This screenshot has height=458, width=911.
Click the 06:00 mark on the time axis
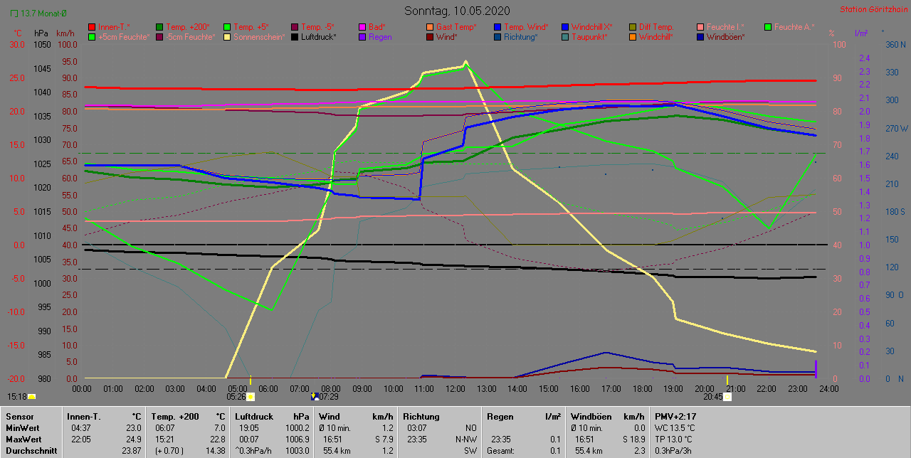268,388
